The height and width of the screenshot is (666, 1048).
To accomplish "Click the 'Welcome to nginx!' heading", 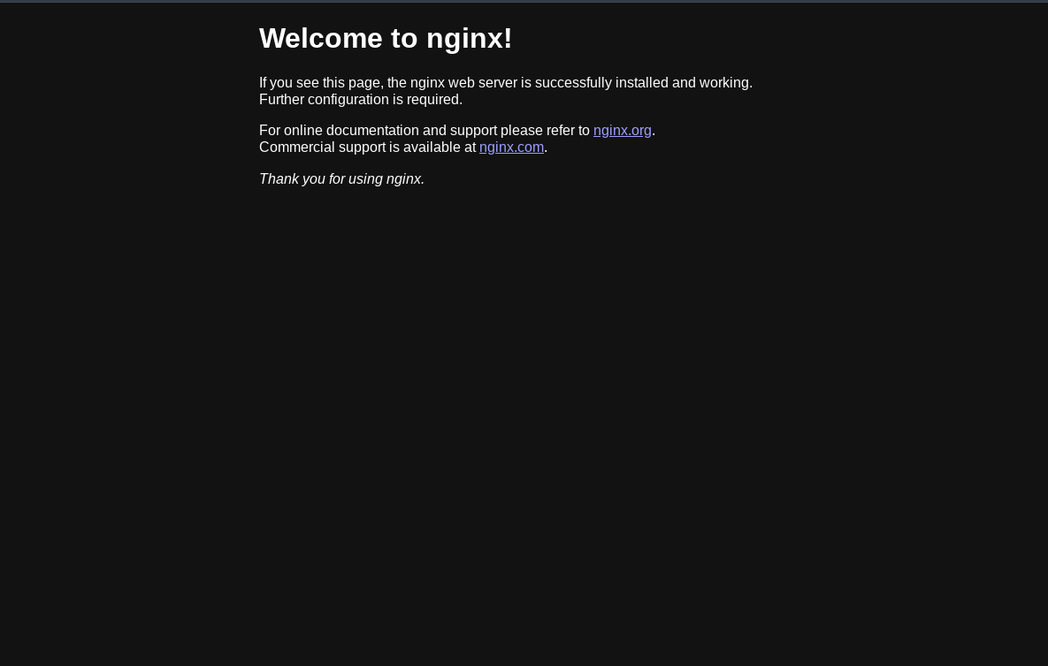I will coord(386,39).
